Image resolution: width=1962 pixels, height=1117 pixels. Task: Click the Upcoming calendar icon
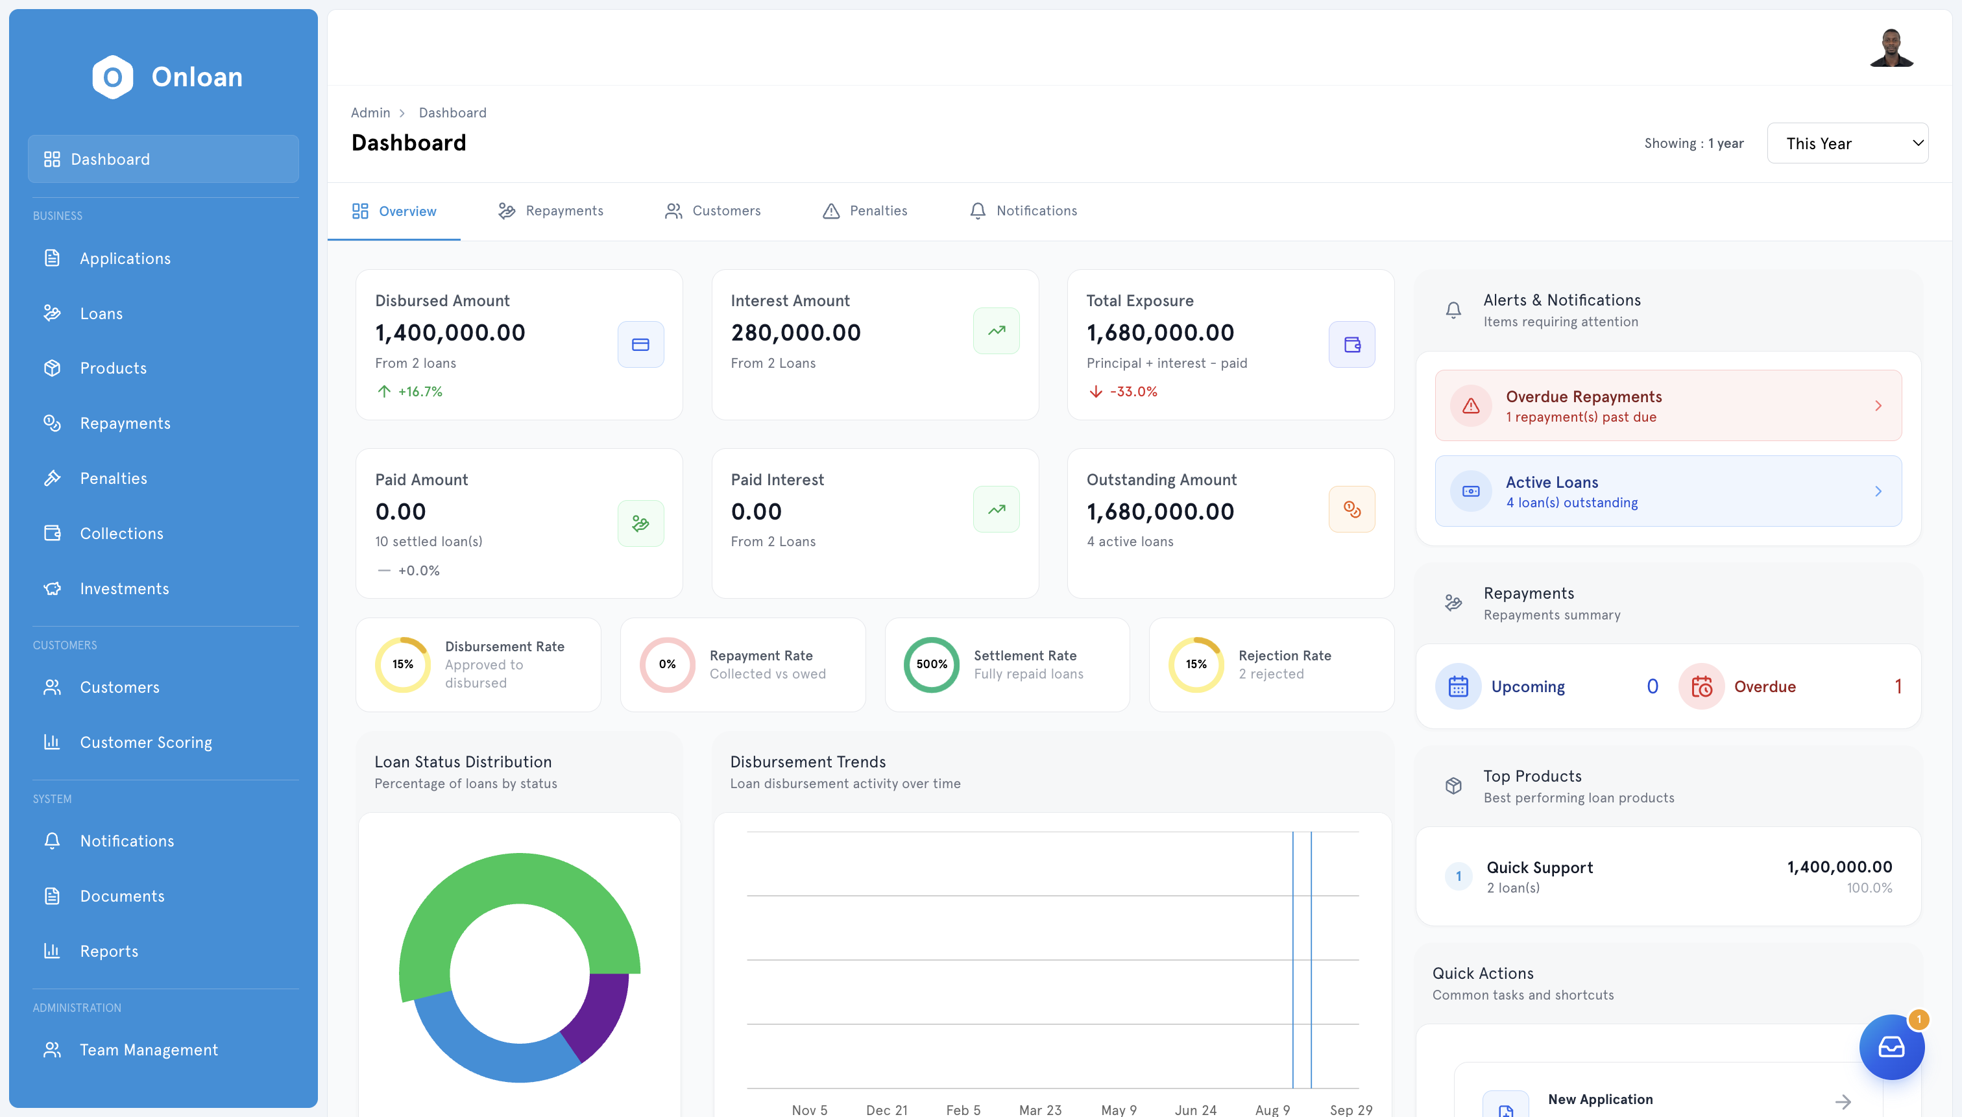click(x=1458, y=687)
